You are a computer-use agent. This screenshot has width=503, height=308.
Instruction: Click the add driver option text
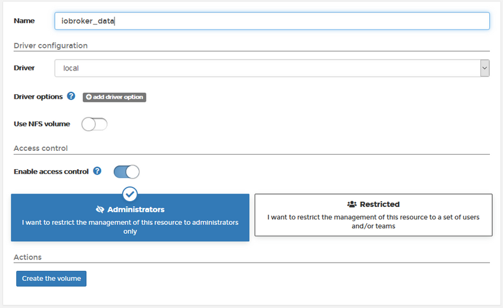(x=118, y=97)
